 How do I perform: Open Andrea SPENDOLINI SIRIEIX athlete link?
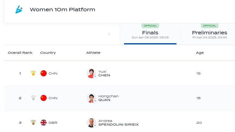tap(118, 123)
